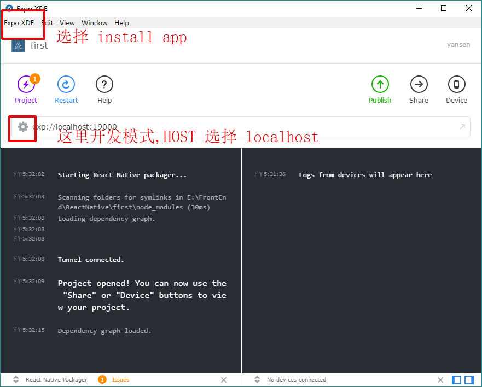The image size is (482, 387).
Task: Open the Edit menu
Action: (47, 23)
